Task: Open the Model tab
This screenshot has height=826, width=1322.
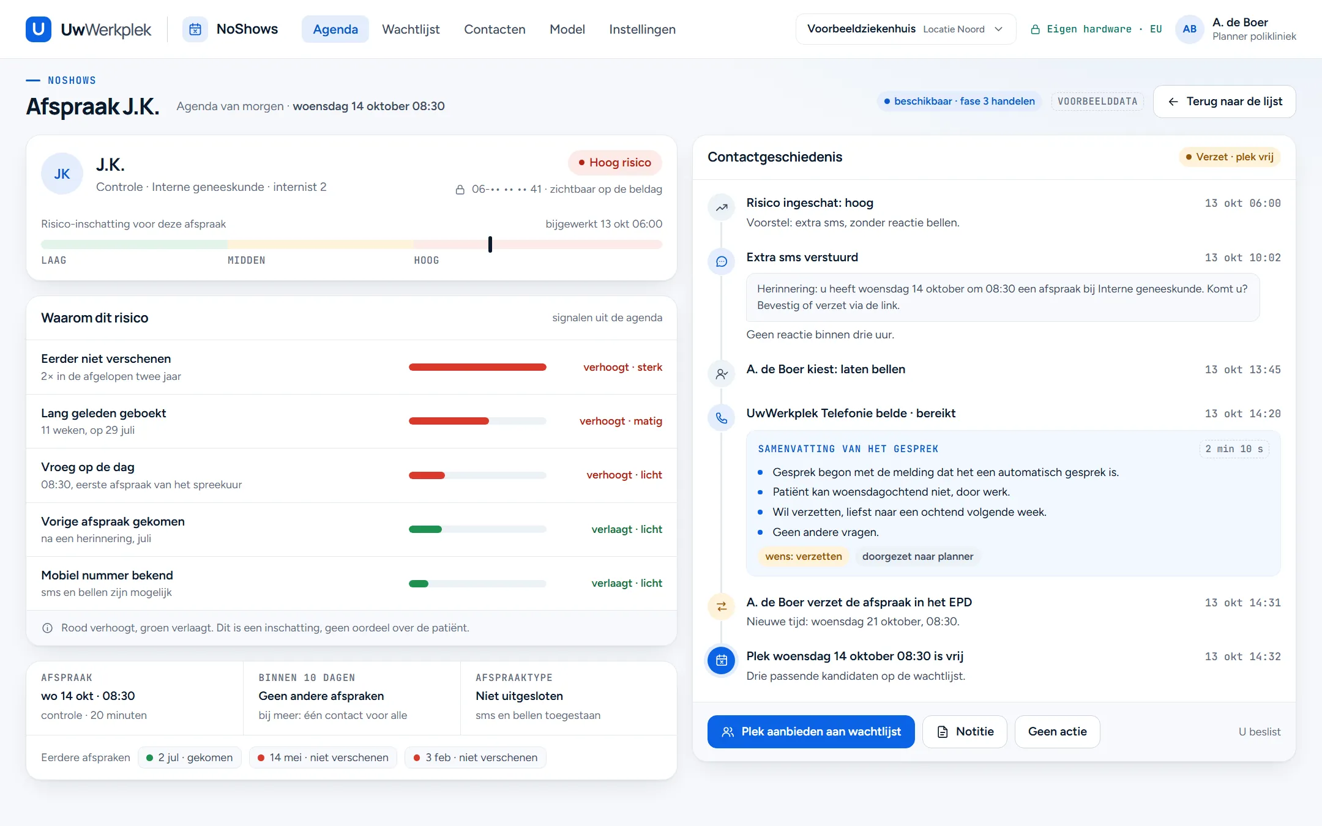Action: coord(567,29)
